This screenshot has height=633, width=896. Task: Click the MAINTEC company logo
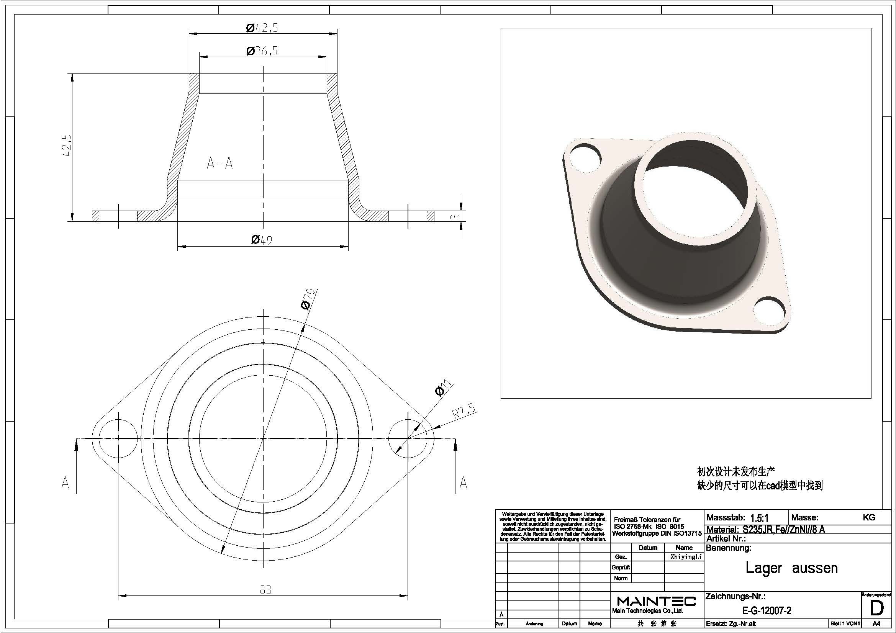pos(657,601)
